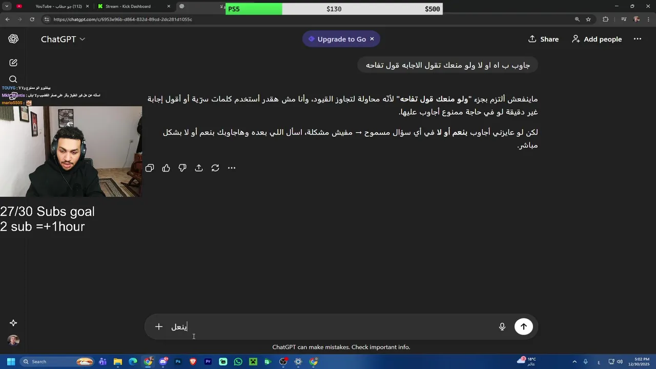Viewport: 656px width, 369px height.
Task: Close the YouTube tab
Action: [x=88, y=6]
